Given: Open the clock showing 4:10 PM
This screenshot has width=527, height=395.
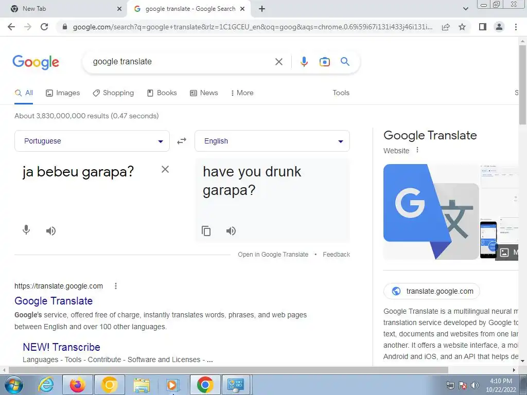Looking at the screenshot, I should click(501, 385).
